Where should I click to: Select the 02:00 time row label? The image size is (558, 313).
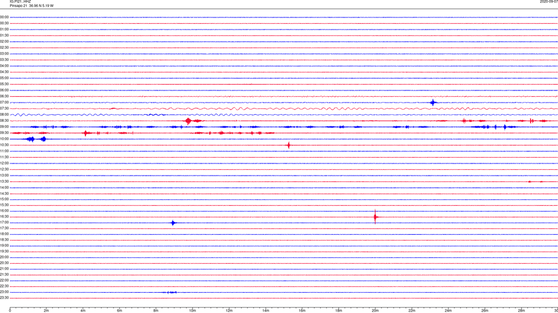(x=4, y=42)
